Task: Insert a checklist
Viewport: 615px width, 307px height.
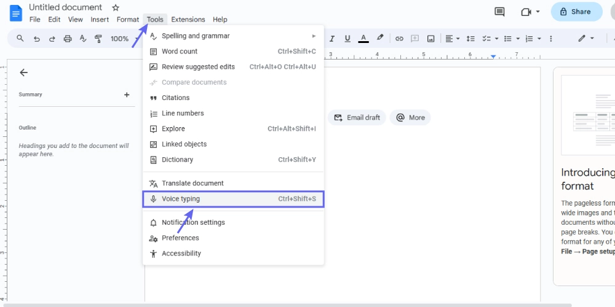Action: (x=486, y=38)
